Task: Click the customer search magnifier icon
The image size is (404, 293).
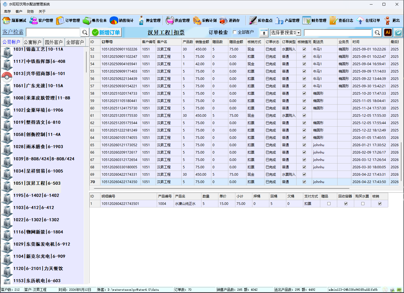Action: tap(85, 32)
